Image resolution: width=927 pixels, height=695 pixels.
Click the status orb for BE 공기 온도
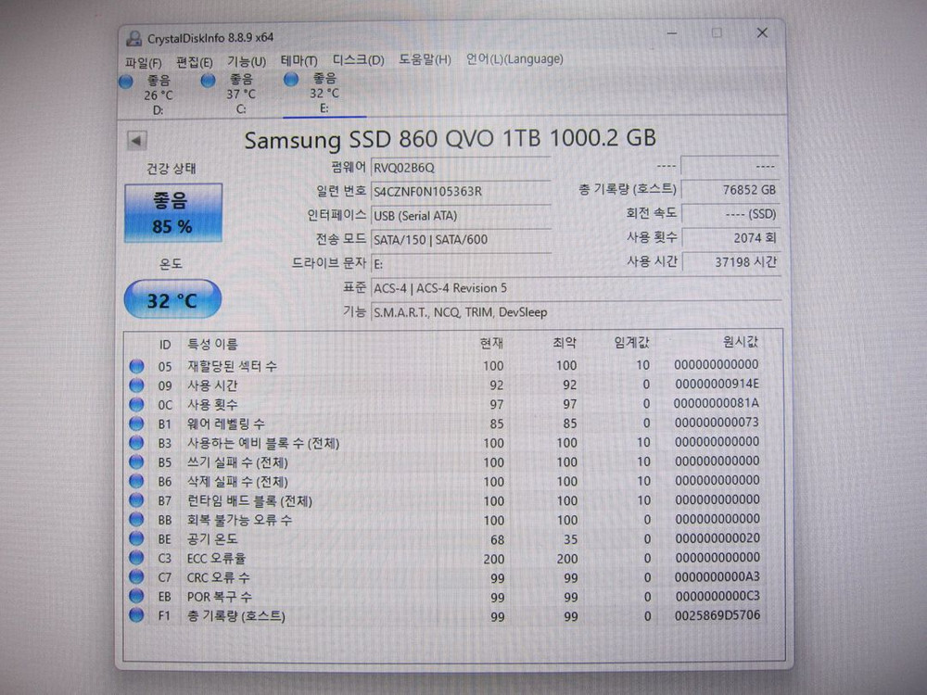click(136, 538)
